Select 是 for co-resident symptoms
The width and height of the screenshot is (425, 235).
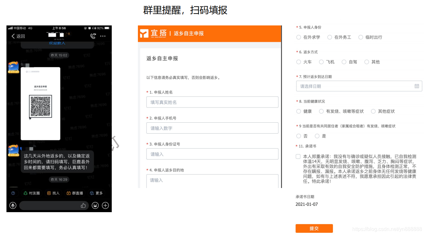[320, 136]
